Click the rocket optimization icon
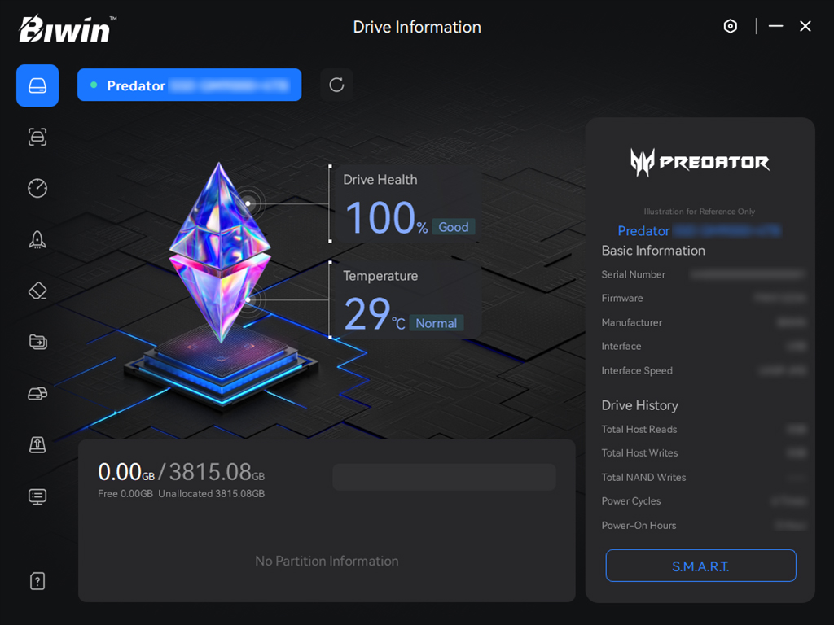Screen dimensions: 834x625 tap(37, 239)
